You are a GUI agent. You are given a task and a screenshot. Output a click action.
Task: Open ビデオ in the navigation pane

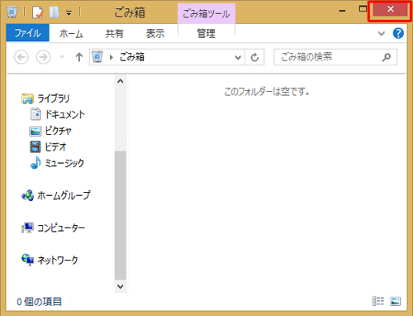tap(55, 146)
